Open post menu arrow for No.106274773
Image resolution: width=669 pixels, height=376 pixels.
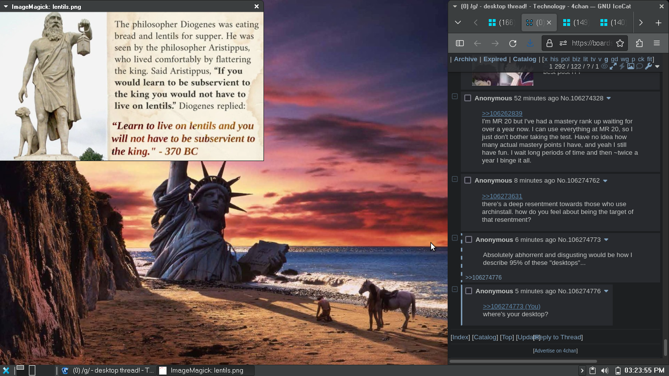pos(606,240)
